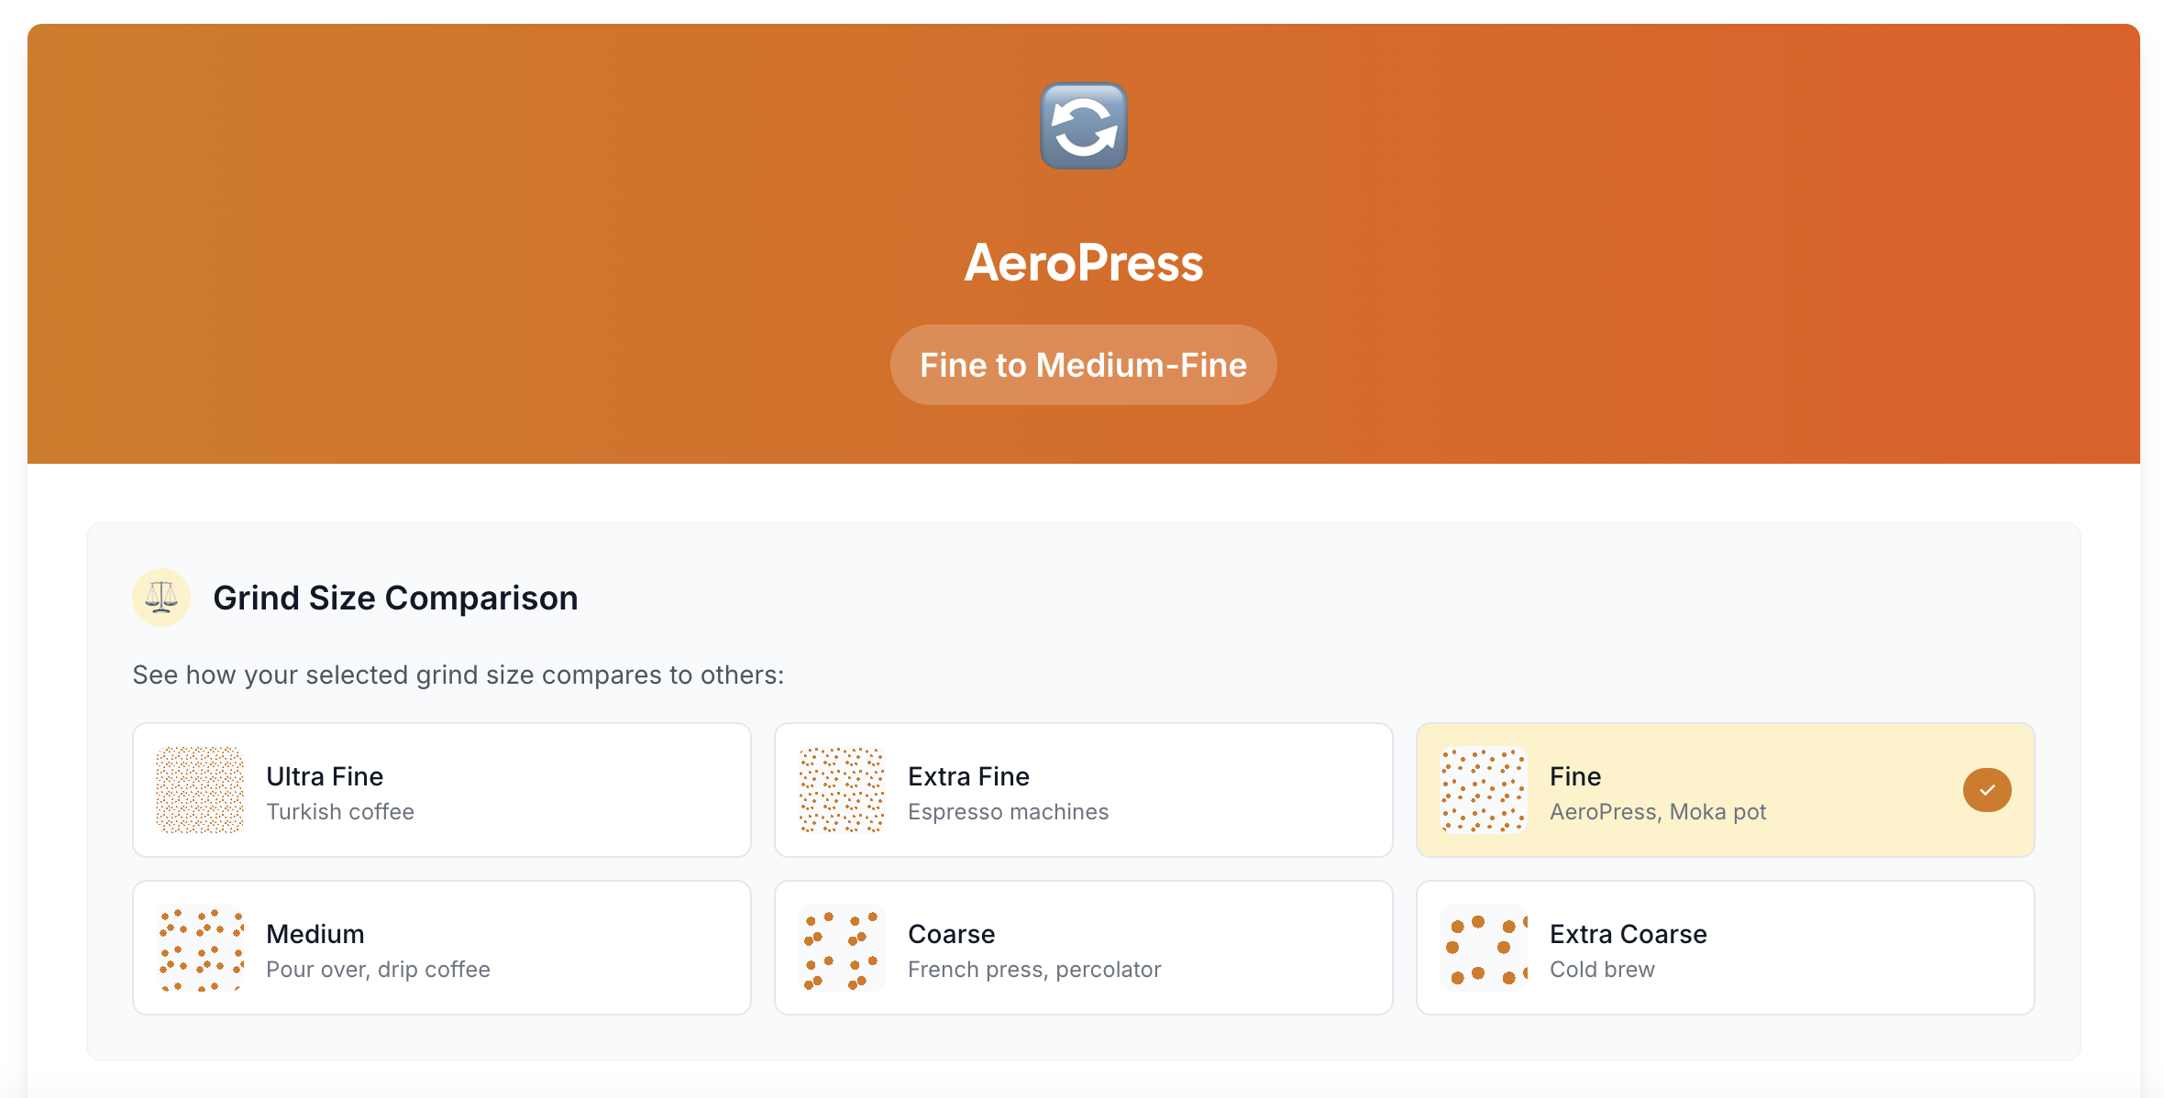Click the orange checkmark on Fine card

(x=1987, y=790)
